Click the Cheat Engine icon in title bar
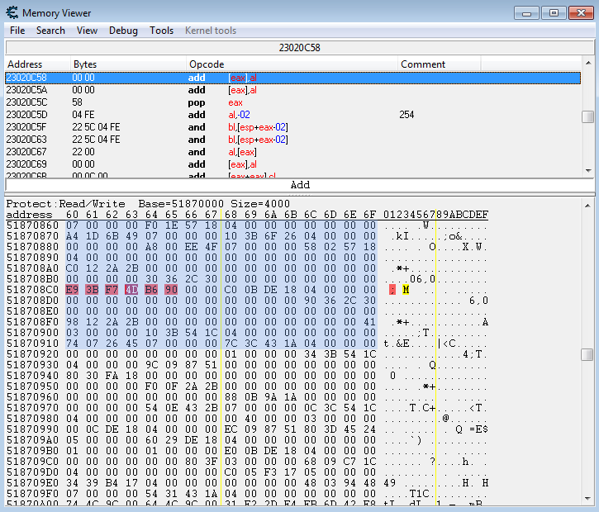The height and width of the screenshot is (512, 599). 12,12
